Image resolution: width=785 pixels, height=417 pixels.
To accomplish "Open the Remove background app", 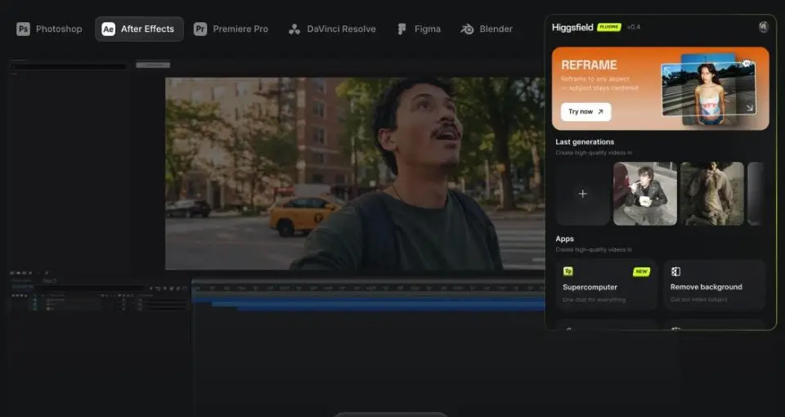I will (x=715, y=285).
